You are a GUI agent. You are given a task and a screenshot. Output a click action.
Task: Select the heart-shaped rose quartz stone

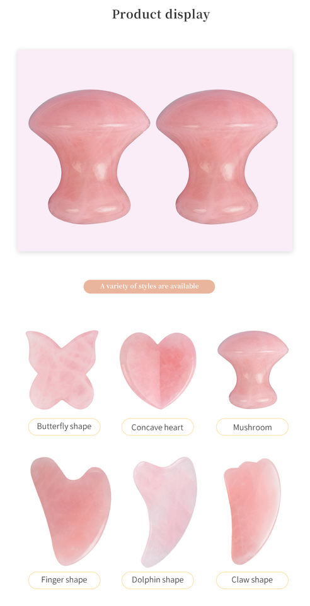pos(158,371)
